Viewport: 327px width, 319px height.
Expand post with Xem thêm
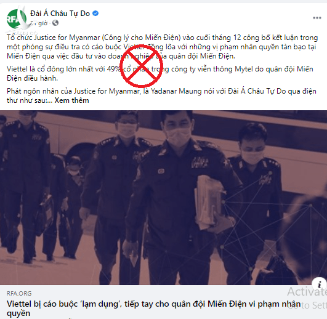(71, 100)
